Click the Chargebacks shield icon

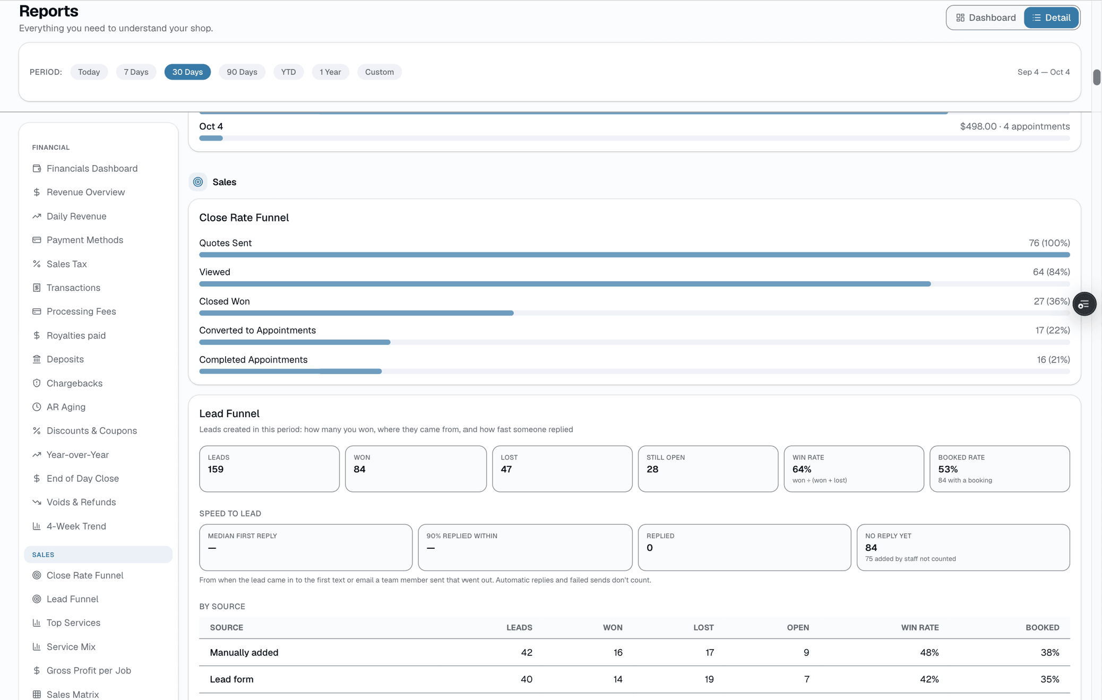(x=37, y=383)
